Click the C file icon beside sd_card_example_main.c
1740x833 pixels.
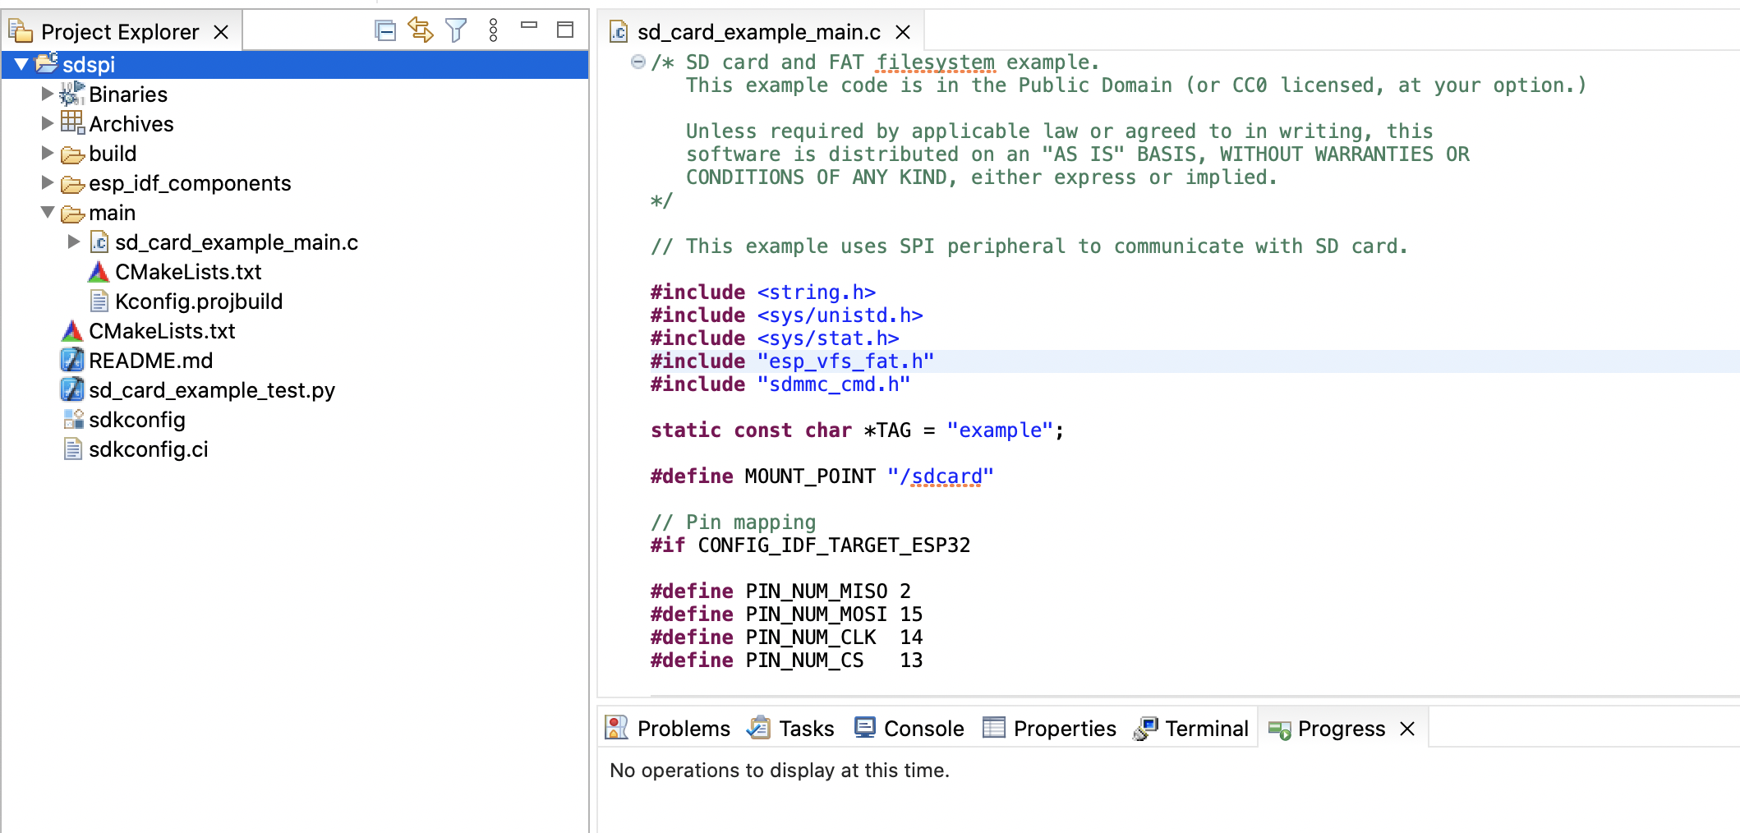pos(99,242)
